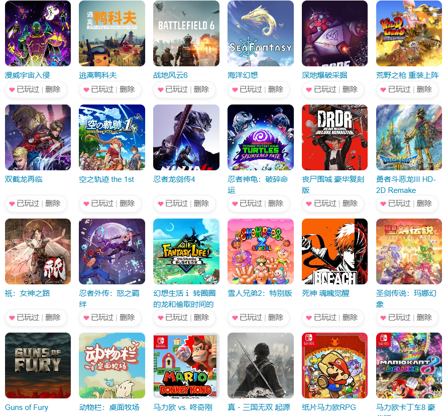Delete 忍者外传：怒之羁绊 from the list

(127, 318)
